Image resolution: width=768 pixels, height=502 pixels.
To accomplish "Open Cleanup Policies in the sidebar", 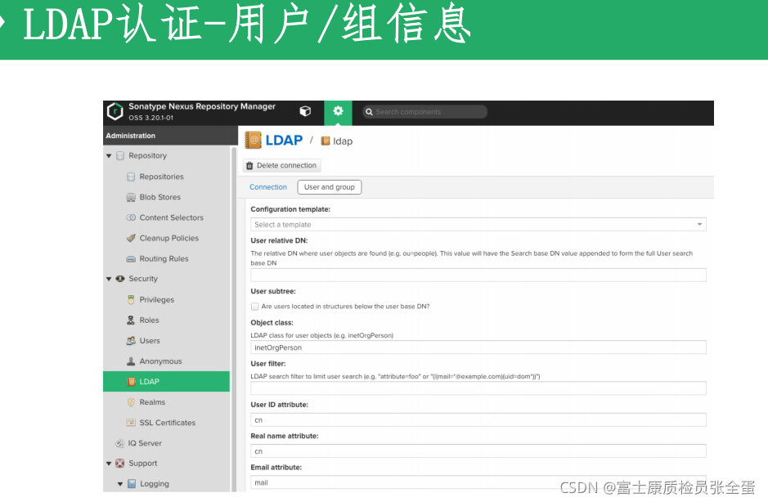I will tap(169, 238).
